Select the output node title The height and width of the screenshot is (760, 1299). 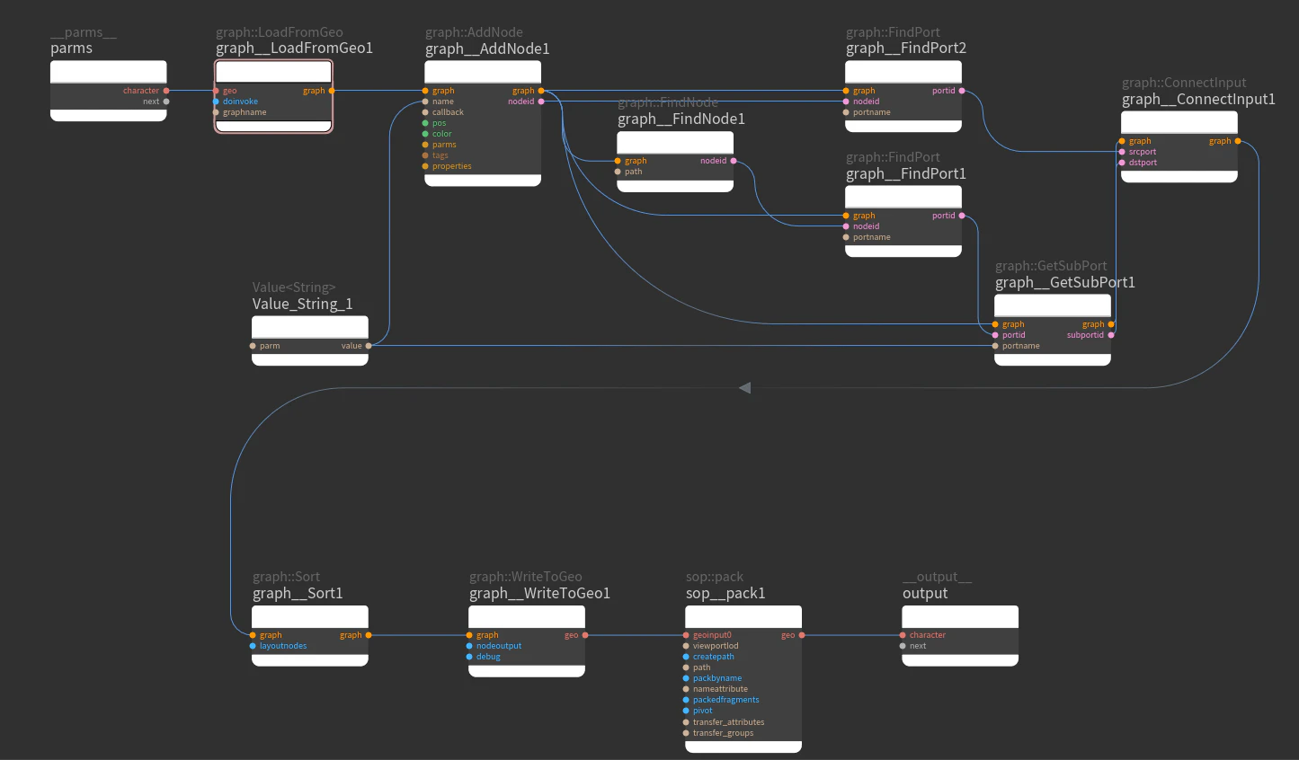click(925, 593)
